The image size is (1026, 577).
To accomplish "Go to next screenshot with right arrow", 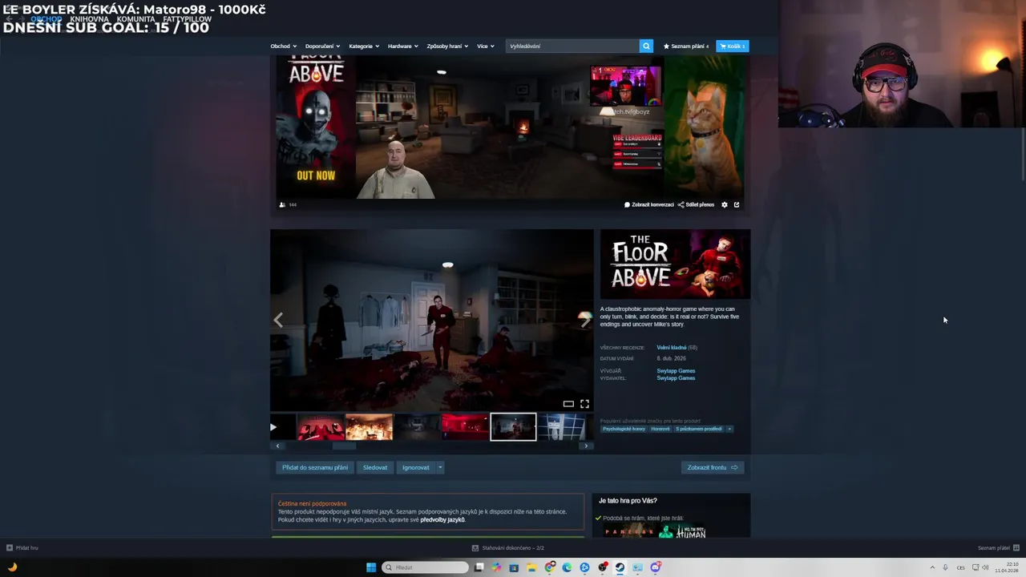I will (585, 321).
